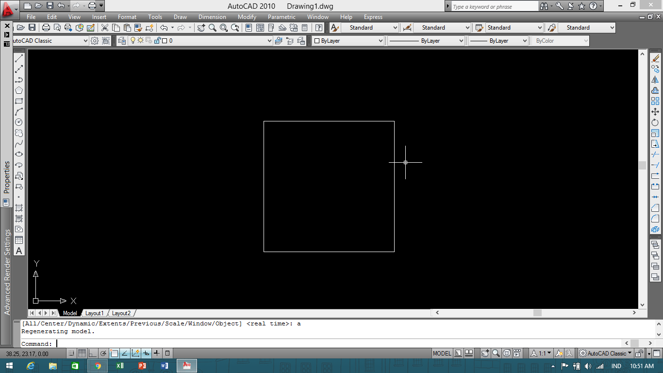Expand the layer selection dropdown

(270, 40)
